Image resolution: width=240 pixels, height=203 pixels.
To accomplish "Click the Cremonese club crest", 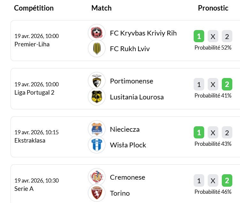I will (97, 177).
